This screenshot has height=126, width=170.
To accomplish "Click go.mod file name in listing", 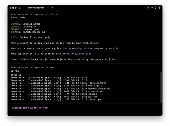I will click(92, 94).
